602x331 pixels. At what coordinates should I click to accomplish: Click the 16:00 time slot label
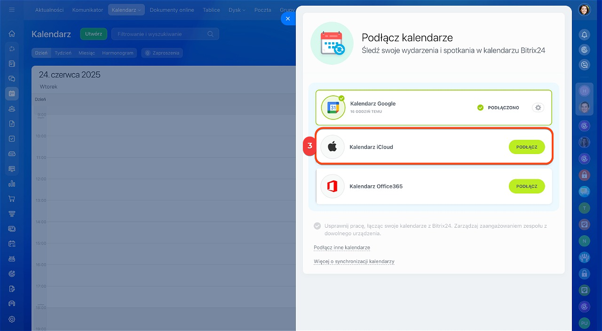[x=41, y=265]
